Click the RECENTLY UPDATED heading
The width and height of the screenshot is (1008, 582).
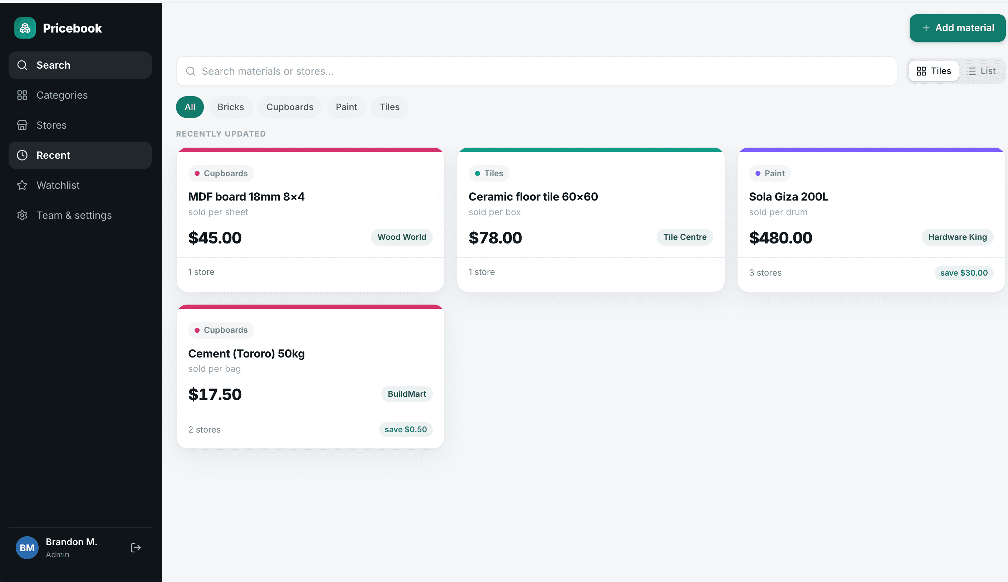point(221,134)
